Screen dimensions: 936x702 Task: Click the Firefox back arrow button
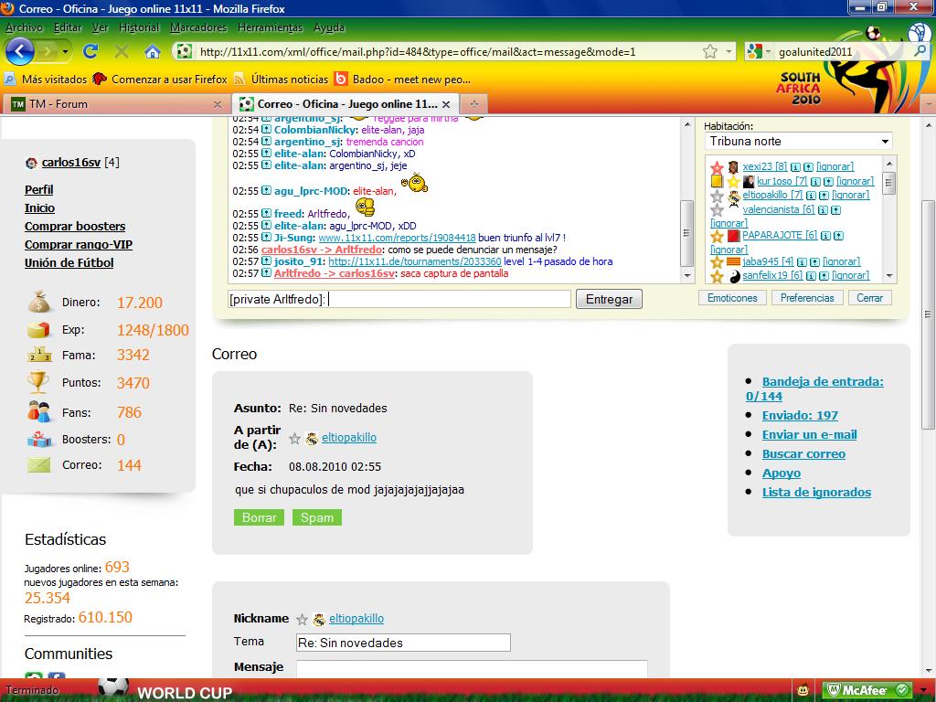pos(19,51)
